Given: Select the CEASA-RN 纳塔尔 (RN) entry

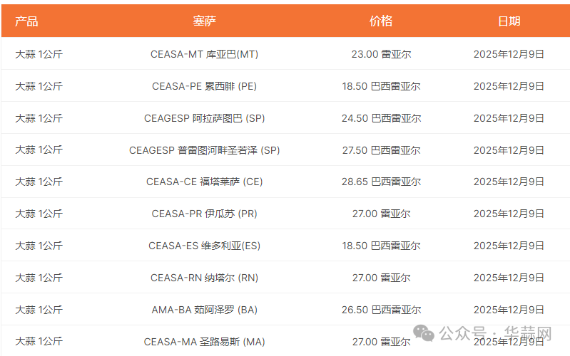Looking at the screenshot, I should [204, 278].
